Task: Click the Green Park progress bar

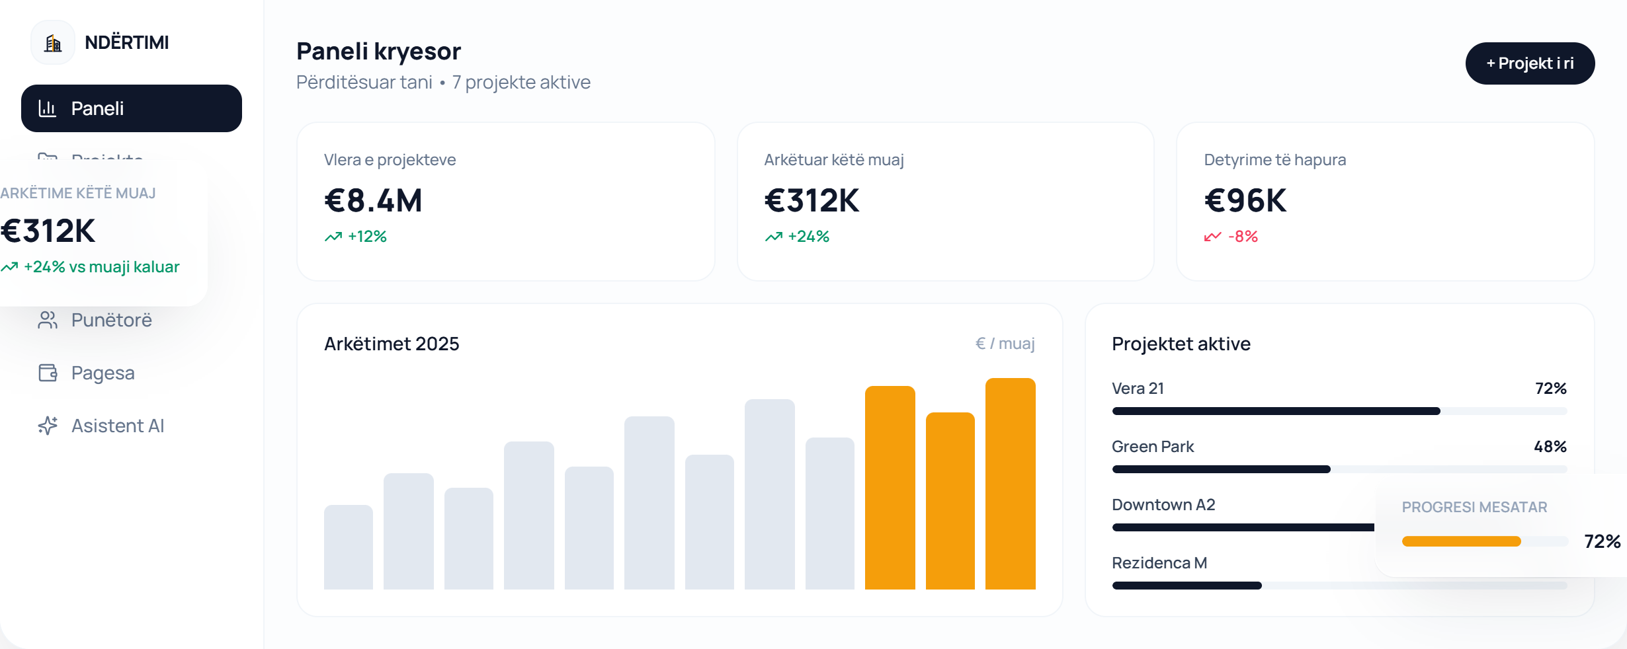Action: [x=1339, y=469]
